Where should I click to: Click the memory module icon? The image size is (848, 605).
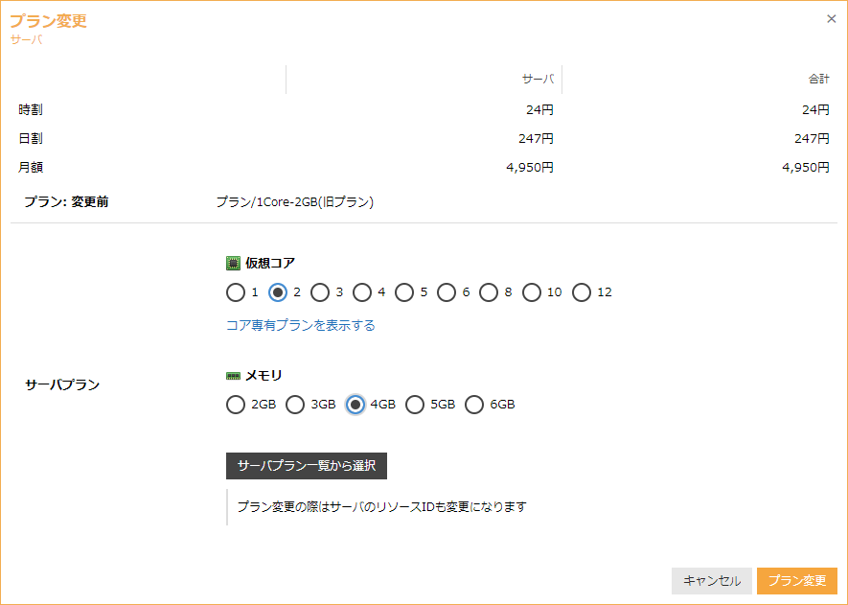[233, 376]
